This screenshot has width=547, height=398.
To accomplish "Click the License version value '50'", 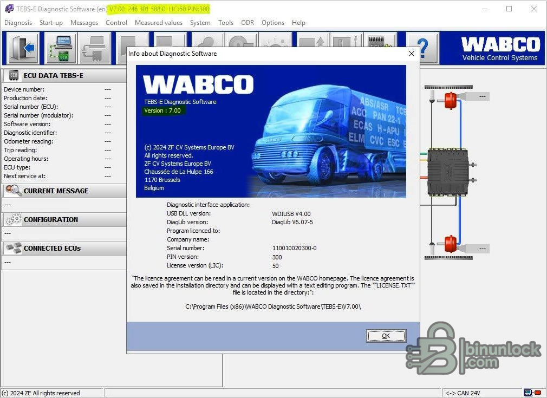I will [x=276, y=266].
